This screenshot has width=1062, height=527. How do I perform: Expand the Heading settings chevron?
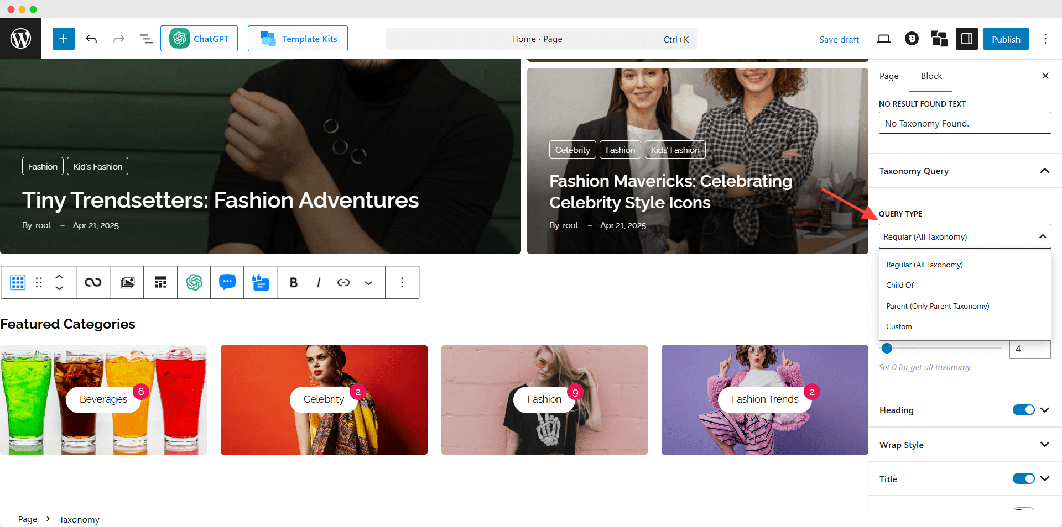(x=1045, y=410)
